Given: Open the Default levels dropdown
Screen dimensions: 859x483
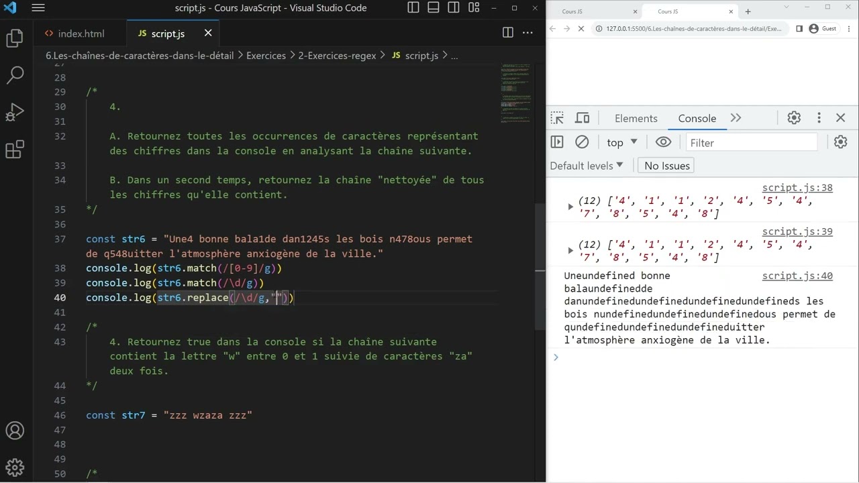Looking at the screenshot, I should pos(587,166).
